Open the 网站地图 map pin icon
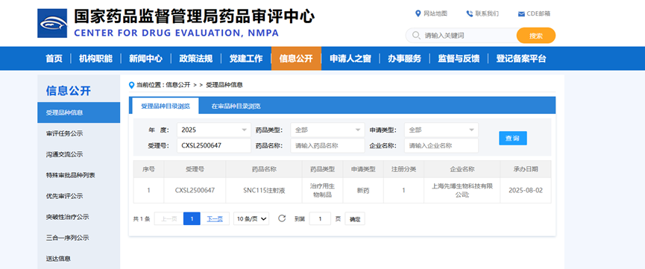 (418, 13)
